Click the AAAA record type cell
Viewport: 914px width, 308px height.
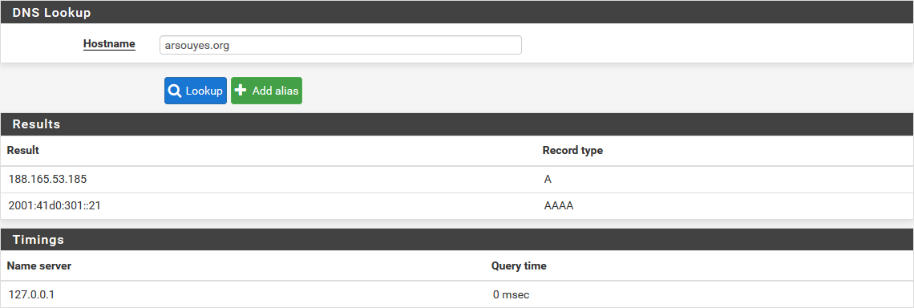(x=559, y=206)
